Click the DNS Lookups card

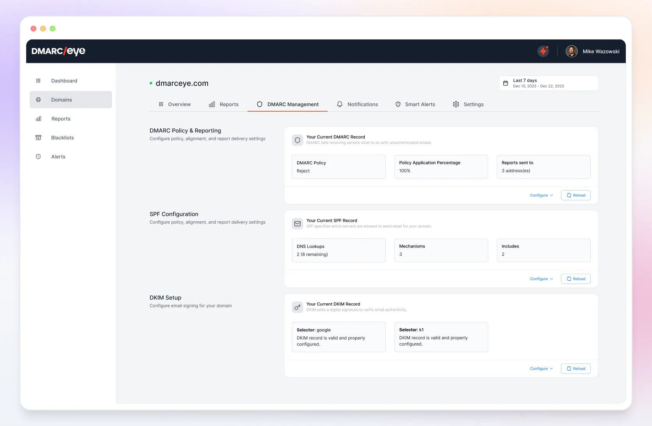[x=338, y=250]
